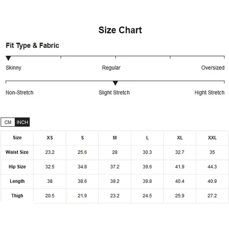
Task: Click the Non-Stretch fabric label
Action: [x=19, y=93]
